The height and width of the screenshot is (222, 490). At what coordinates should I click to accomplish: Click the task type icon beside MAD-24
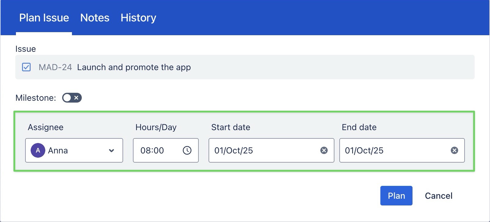26,67
